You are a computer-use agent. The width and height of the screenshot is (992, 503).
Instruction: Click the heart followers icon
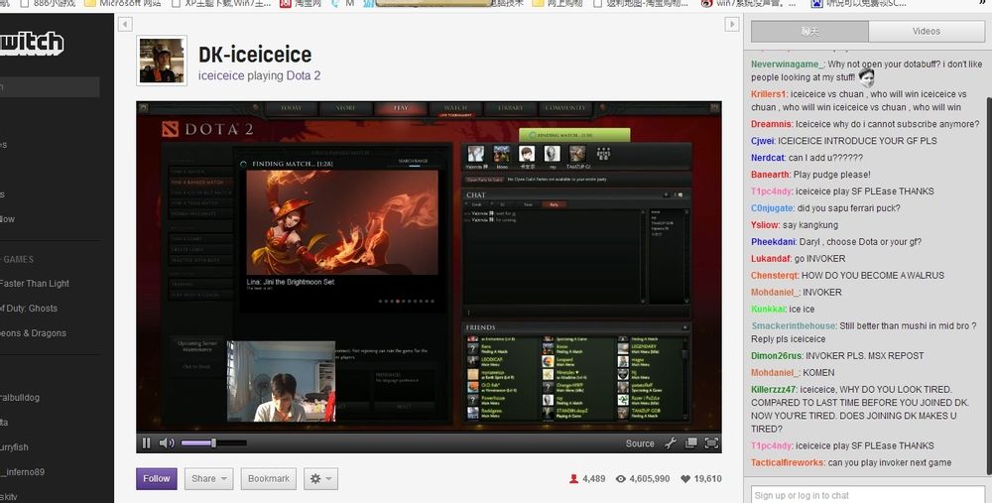pyautogui.click(x=685, y=479)
